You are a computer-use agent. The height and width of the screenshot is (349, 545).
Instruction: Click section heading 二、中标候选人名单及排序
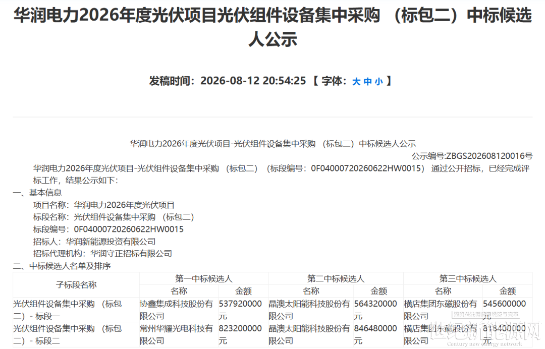point(62,266)
